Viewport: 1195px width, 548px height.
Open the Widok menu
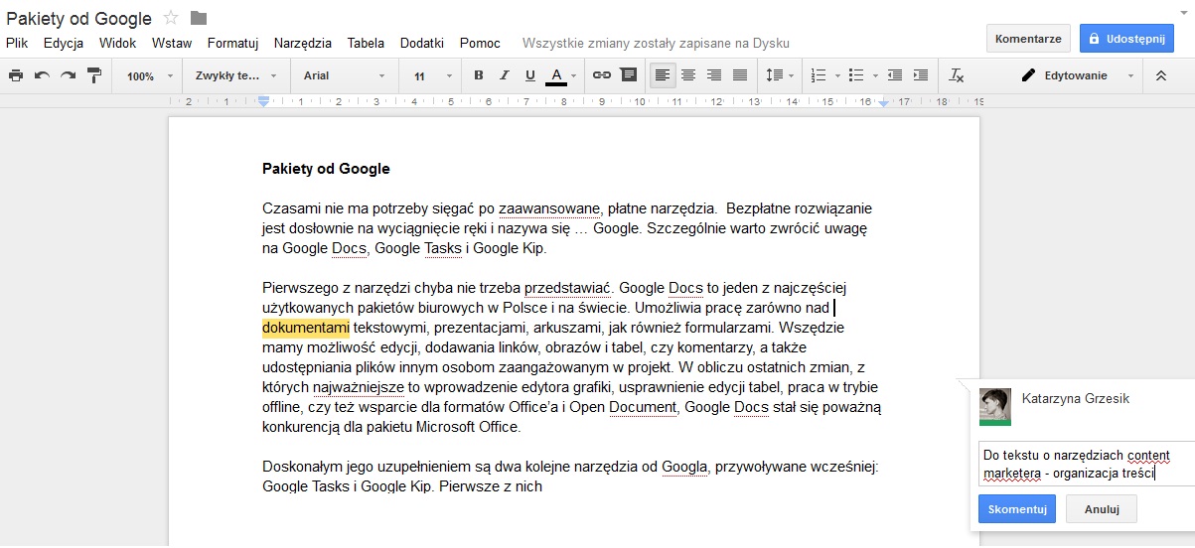117,44
